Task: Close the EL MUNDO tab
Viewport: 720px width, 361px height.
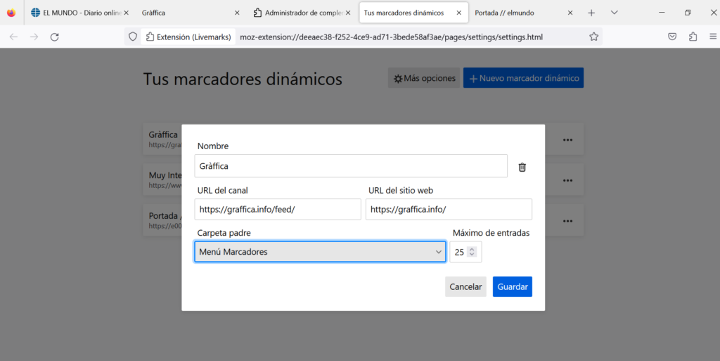Action: (x=127, y=13)
